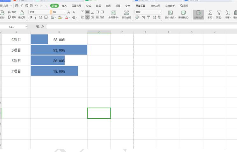Select the Format Painter (格式刷) tool

click(22, 15)
